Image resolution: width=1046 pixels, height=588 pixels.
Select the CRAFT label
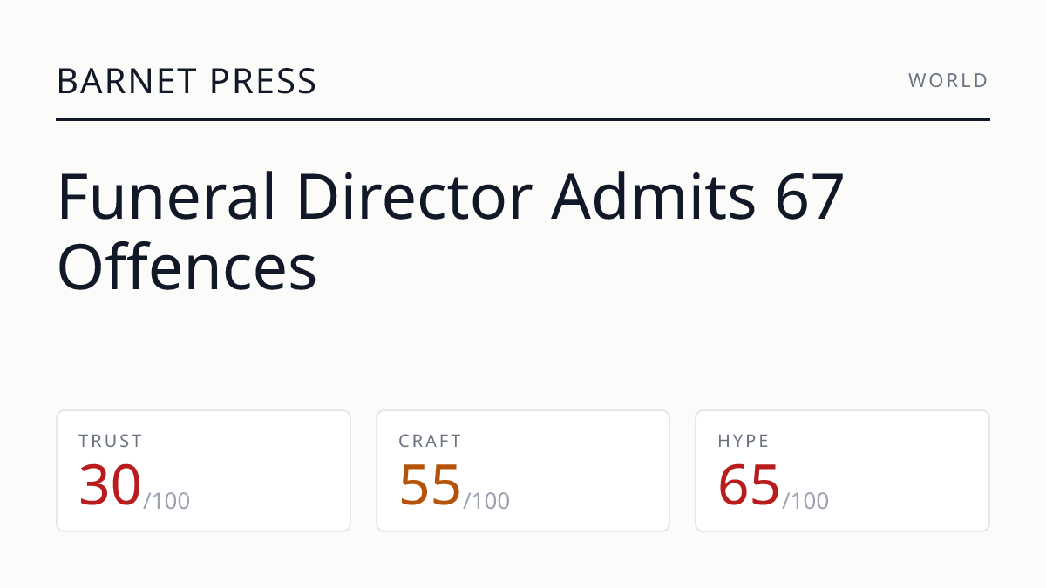(430, 442)
